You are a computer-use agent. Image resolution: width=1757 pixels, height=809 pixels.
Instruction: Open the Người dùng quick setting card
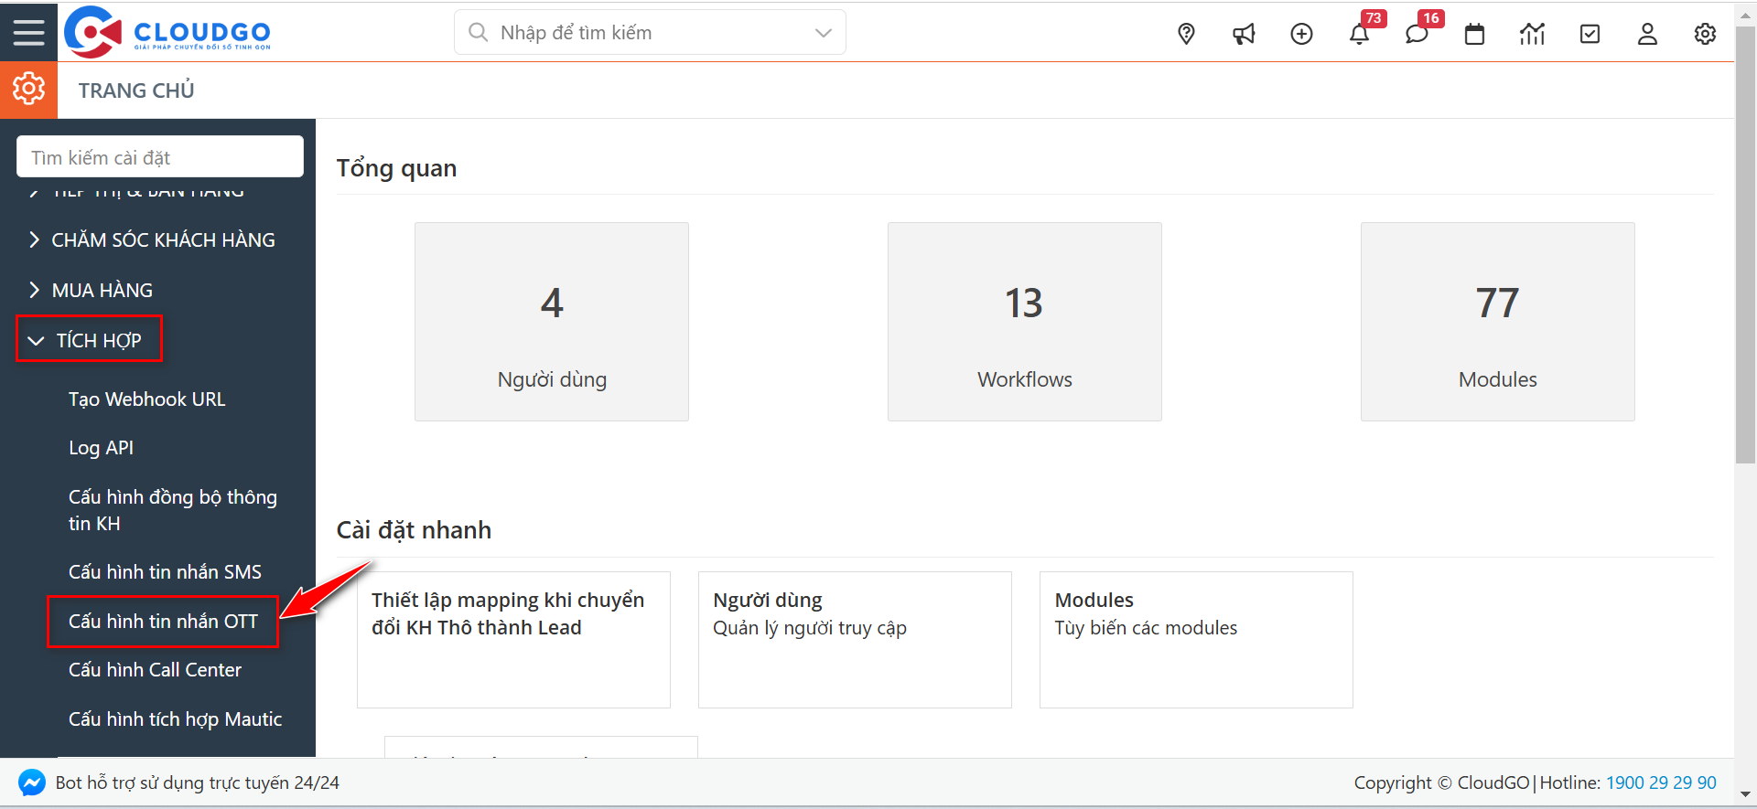coord(854,639)
